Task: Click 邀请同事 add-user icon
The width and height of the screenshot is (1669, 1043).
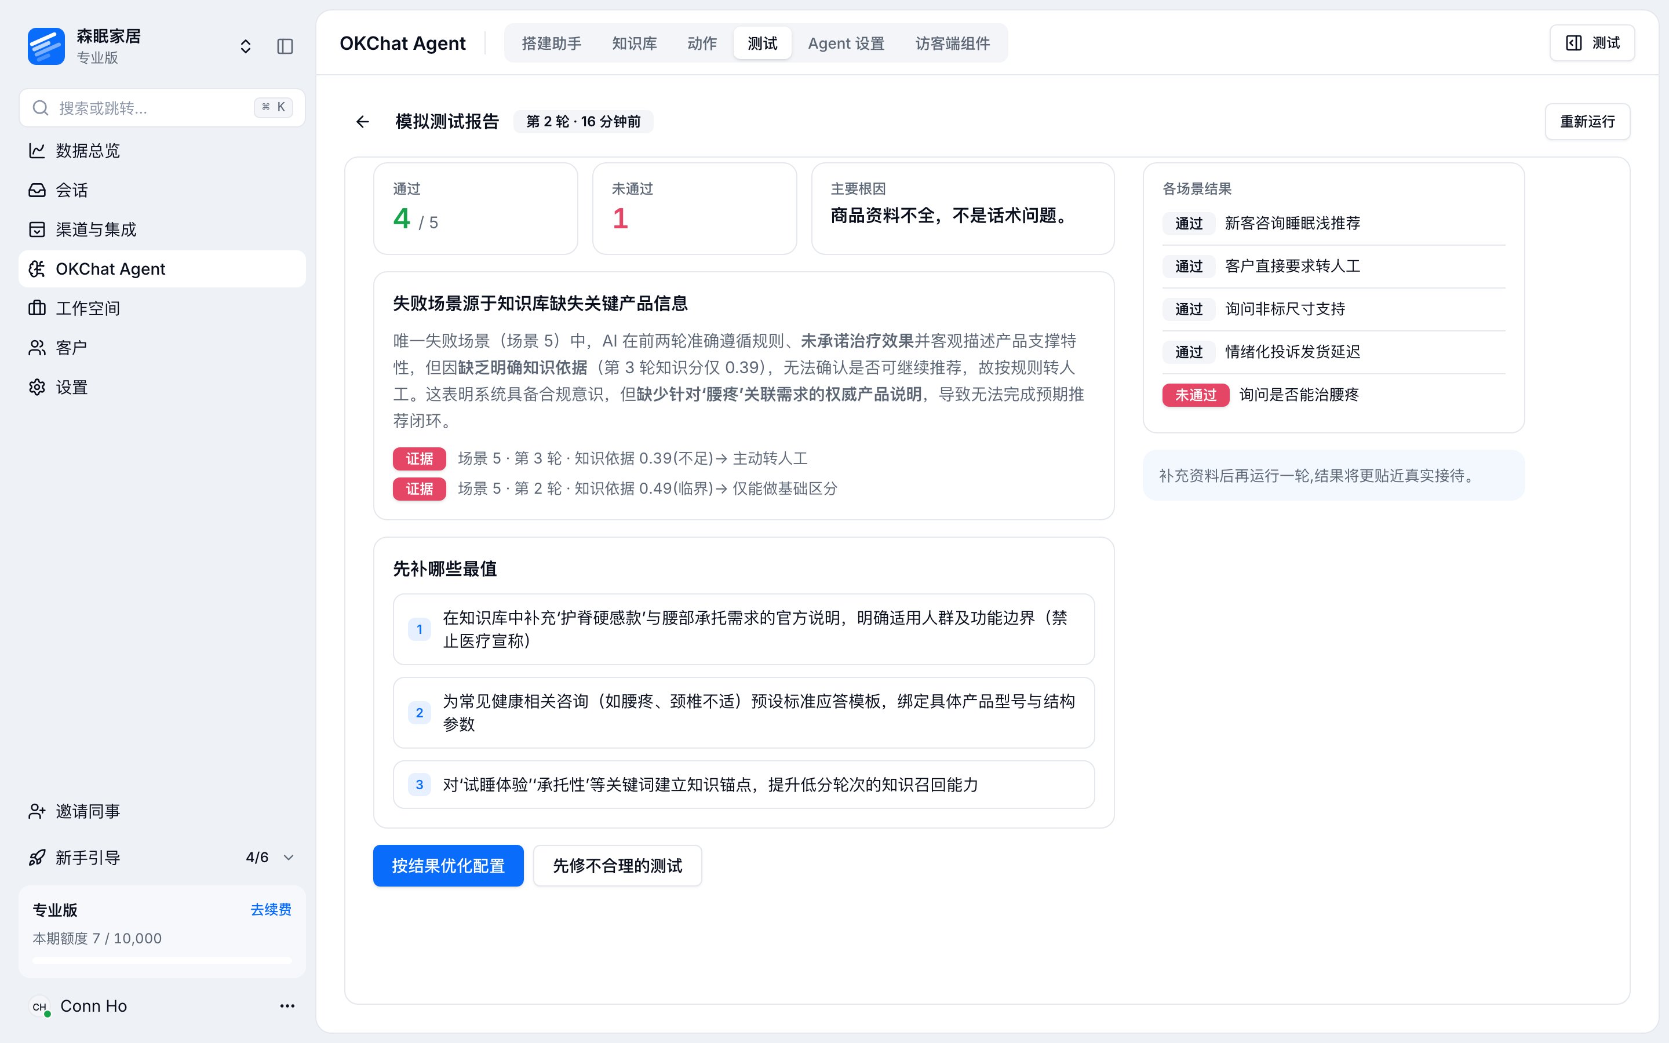Action: [x=37, y=811]
